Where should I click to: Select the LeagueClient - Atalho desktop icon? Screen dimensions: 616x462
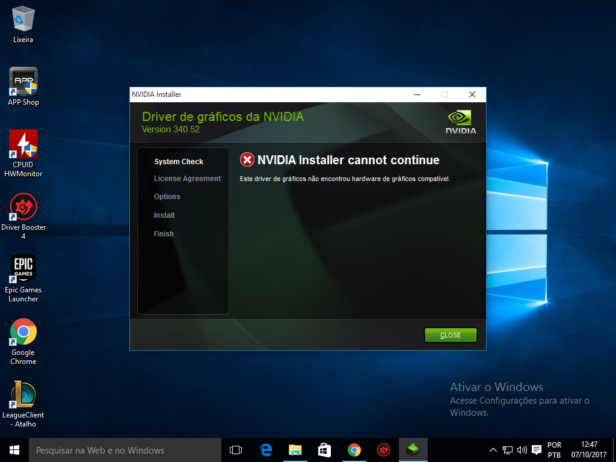pyautogui.click(x=23, y=404)
